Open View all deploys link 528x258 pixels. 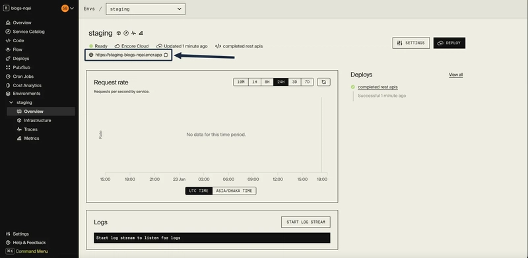pos(455,75)
